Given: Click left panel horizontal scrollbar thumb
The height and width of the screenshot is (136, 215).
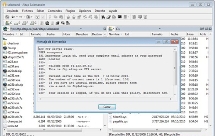Looking at the screenshot, I should [x=44, y=130].
